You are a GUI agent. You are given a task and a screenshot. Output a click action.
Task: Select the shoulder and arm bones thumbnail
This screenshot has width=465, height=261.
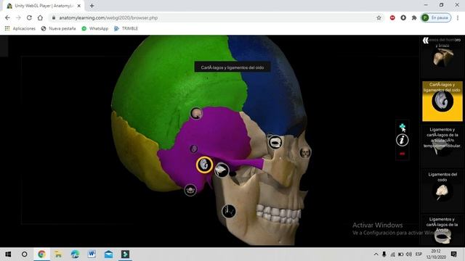[x=442, y=57]
